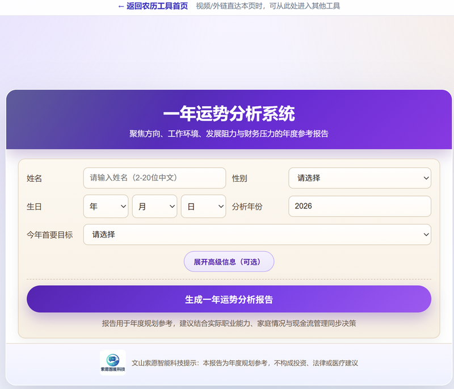
Task: Click the 生日 label
Action: tap(34, 207)
